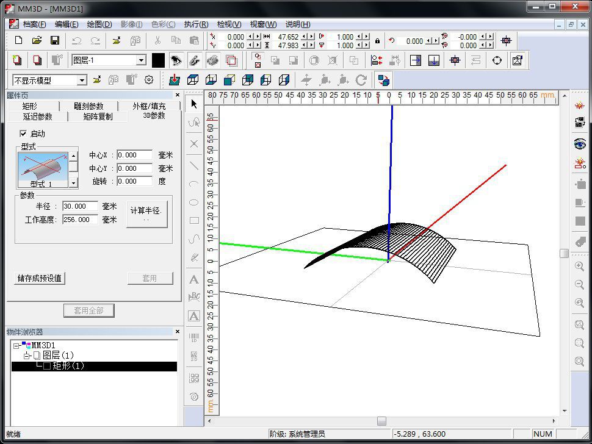
Task: Click the save file icon
Action: (x=55, y=40)
